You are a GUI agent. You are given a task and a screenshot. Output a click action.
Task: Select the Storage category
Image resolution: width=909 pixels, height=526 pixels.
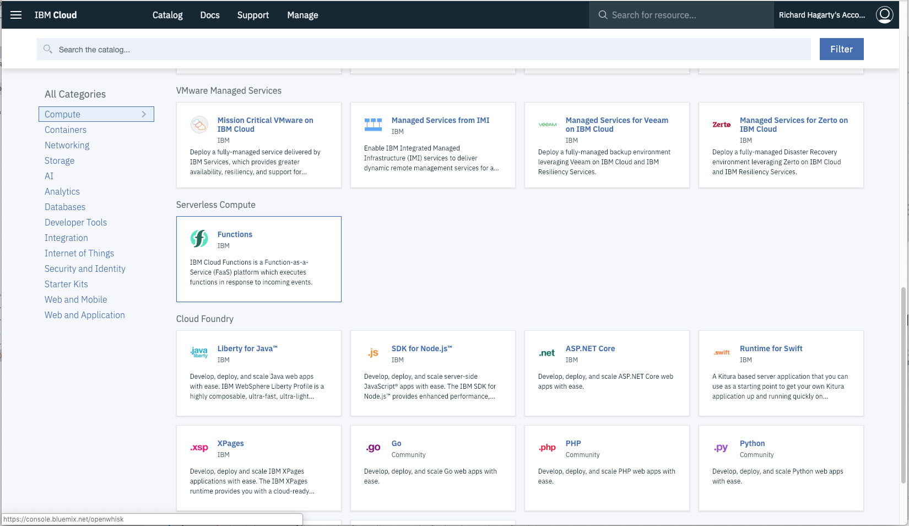(x=59, y=160)
